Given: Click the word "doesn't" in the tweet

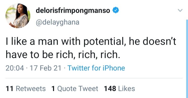Looking at the screenshot, I should [x=159, y=41].
